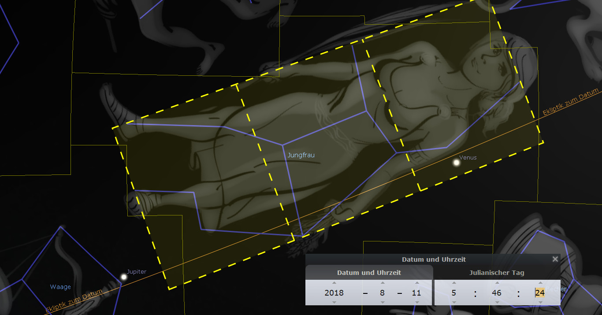Image resolution: width=602 pixels, height=315 pixels.
Task: Decrease the month value 8
Action: click(383, 302)
